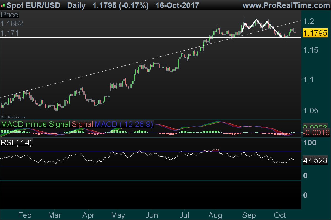Click the 100 label on RSI axis
This screenshot has height=220, width=331.
(x=309, y=143)
